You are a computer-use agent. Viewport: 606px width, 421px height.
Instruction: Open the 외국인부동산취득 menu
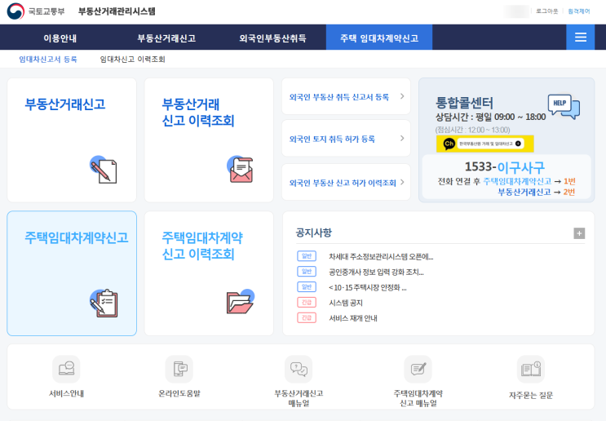[x=272, y=38]
